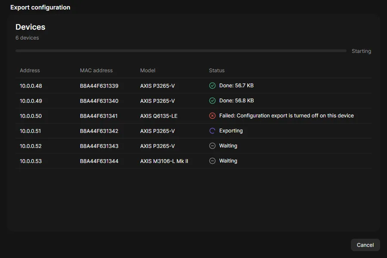Click the export progress bar
This screenshot has width=387, height=258.
pyautogui.click(x=181, y=51)
